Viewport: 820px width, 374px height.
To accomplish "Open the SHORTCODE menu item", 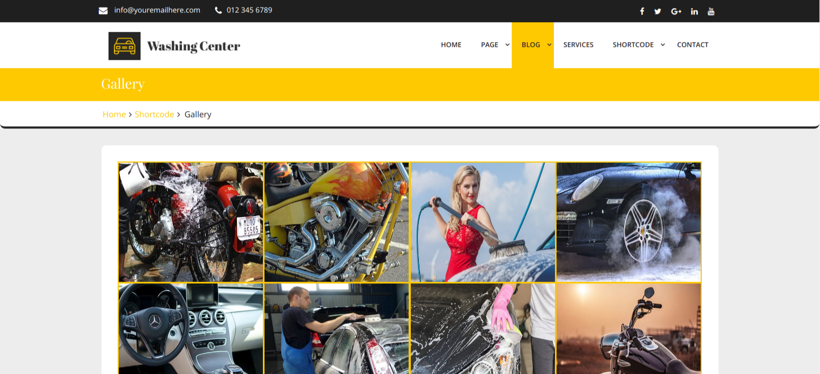I will click(633, 45).
